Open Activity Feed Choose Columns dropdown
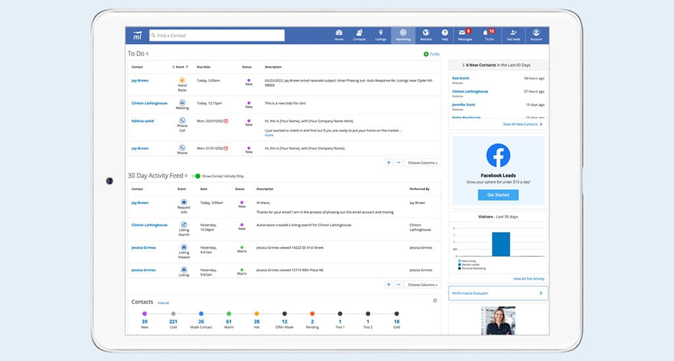 point(422,285)
